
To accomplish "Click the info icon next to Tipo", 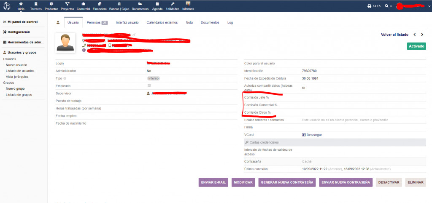I will coord(65,78).
